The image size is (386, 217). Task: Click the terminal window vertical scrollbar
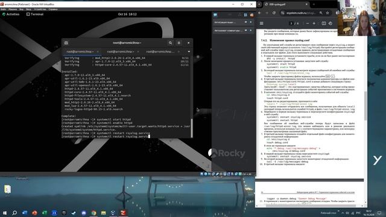[x=192, y=128]
